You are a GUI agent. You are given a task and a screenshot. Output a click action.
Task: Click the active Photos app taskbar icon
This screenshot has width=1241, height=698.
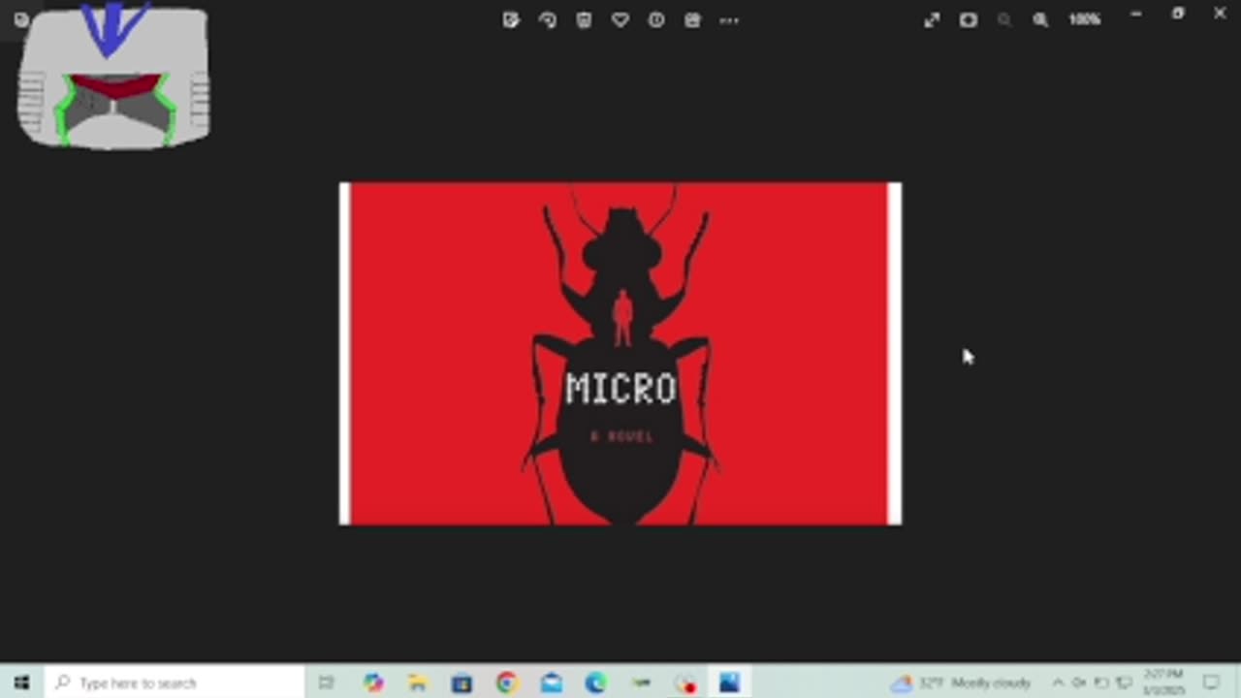[729, 682]
